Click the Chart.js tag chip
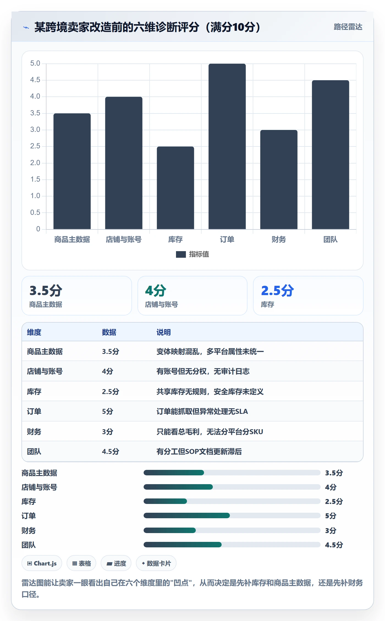This screenshot has width=385, height=621. [42, 563]
